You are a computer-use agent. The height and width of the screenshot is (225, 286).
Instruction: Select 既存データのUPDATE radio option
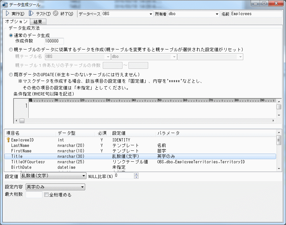(x=11, y=75)
